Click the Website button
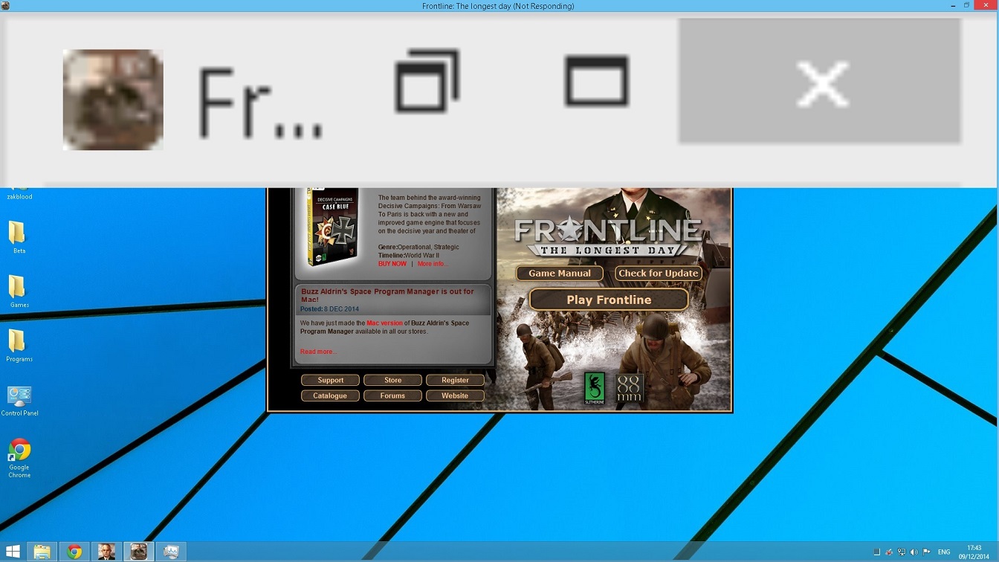 click(x=455, y=395)
